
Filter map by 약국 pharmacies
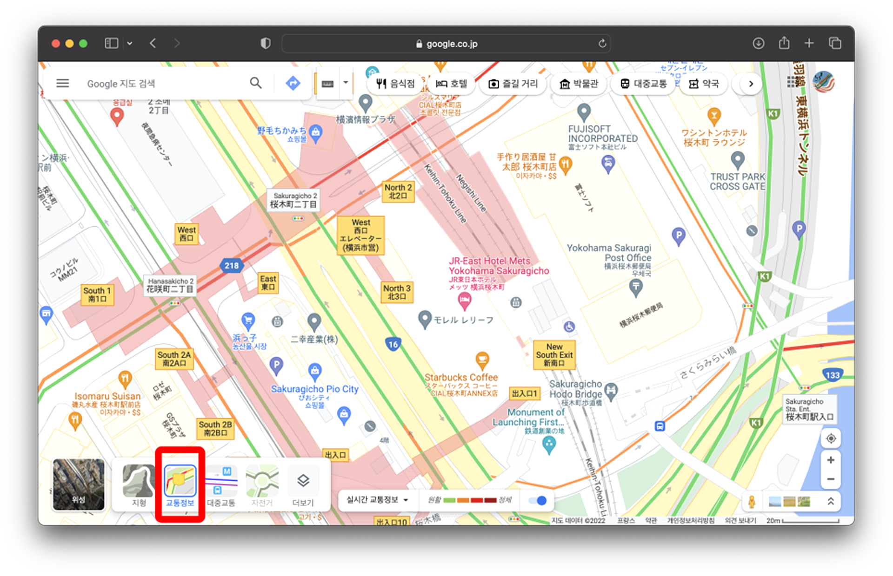[704, 84]
